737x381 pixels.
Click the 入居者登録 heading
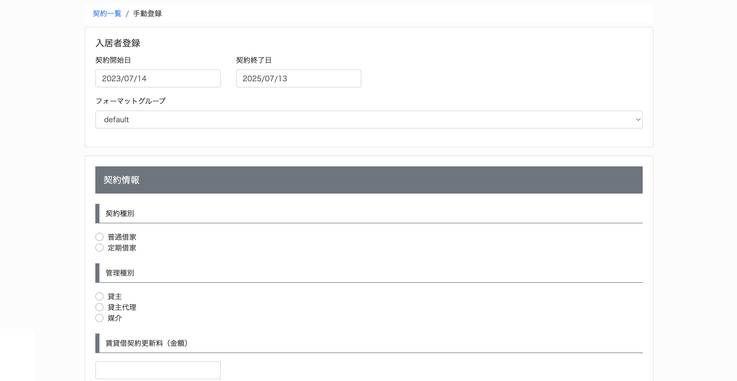[x=118, y=43]
